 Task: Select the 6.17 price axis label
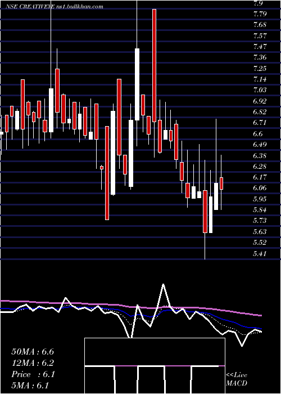coord(260,177)
